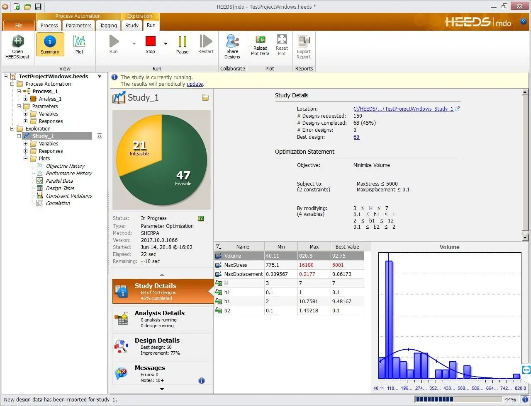531x406 pixels.
Task: Open the Parallel Data plot
Action: 59,181
